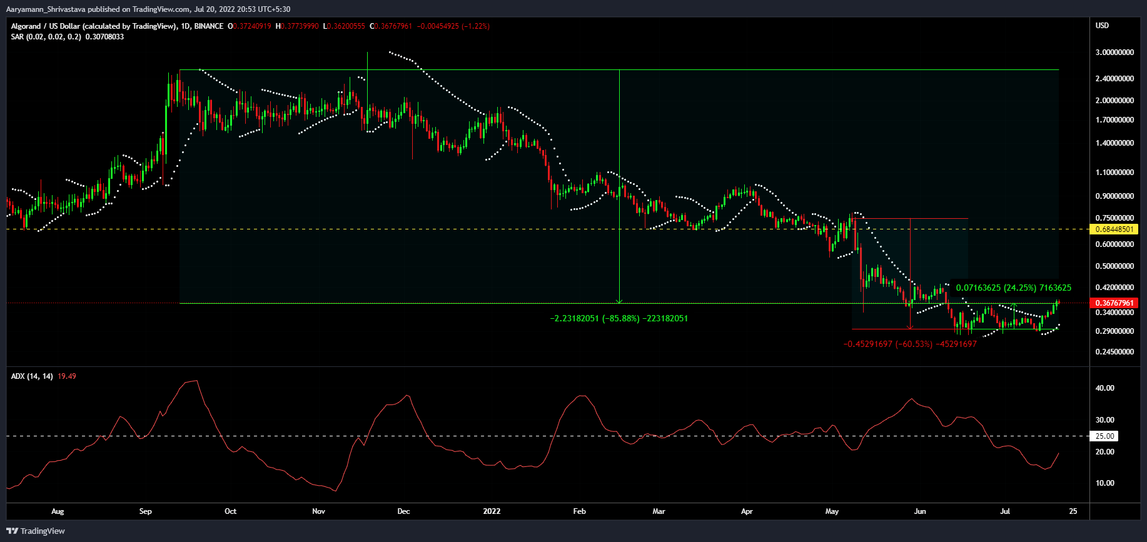
Task: Click the SAR (0.02, 0.02, 0.2) indicator legend
Action: click(46, 37)
